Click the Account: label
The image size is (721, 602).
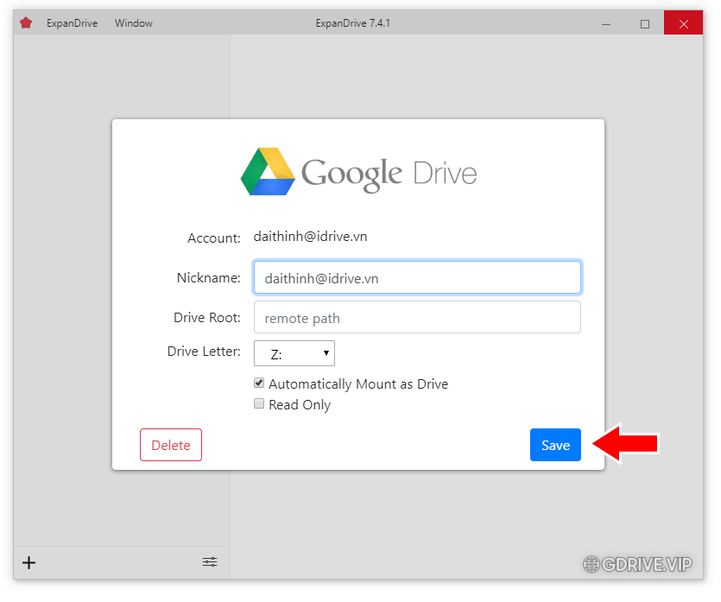[x=214, y=238]
